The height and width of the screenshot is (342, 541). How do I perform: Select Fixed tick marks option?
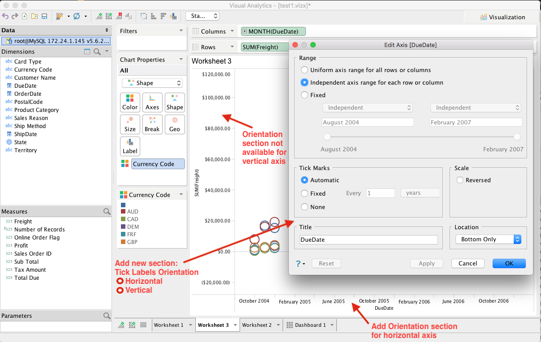(305, 193)
